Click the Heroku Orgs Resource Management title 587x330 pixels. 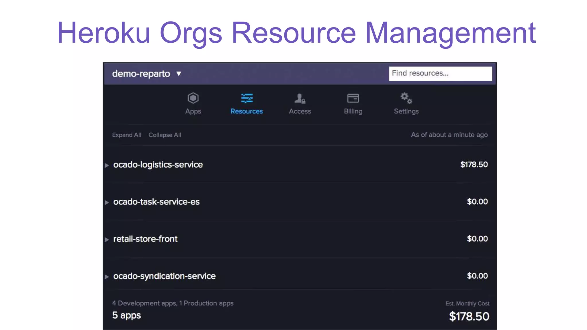(296, 33)
